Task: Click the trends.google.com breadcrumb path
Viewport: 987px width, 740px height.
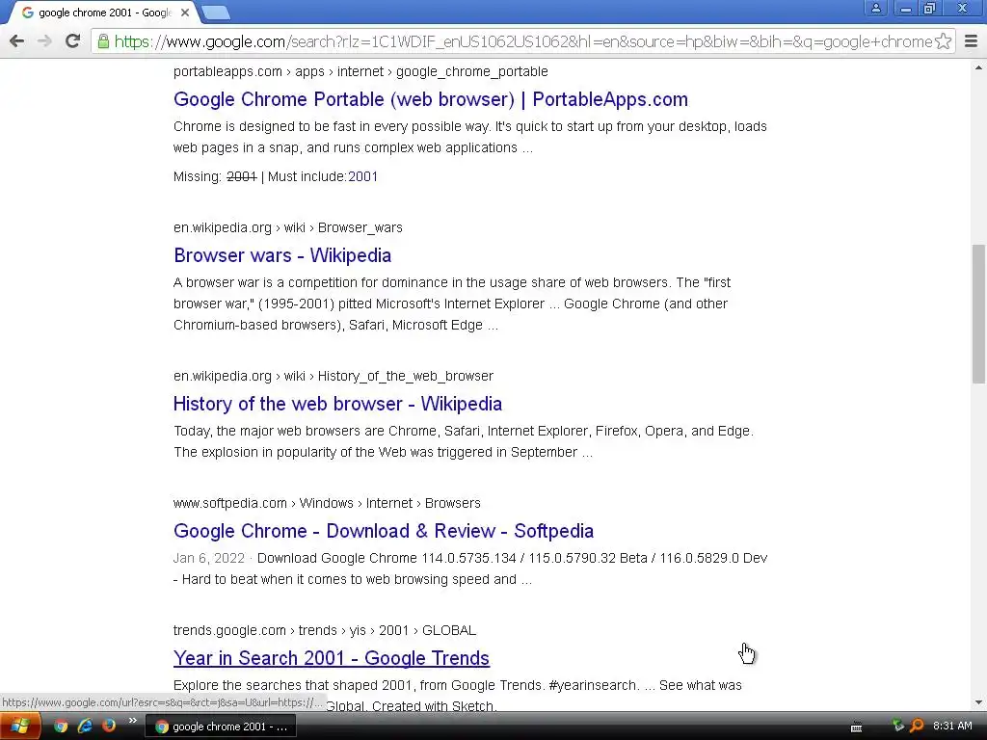Action: [324, 630]
